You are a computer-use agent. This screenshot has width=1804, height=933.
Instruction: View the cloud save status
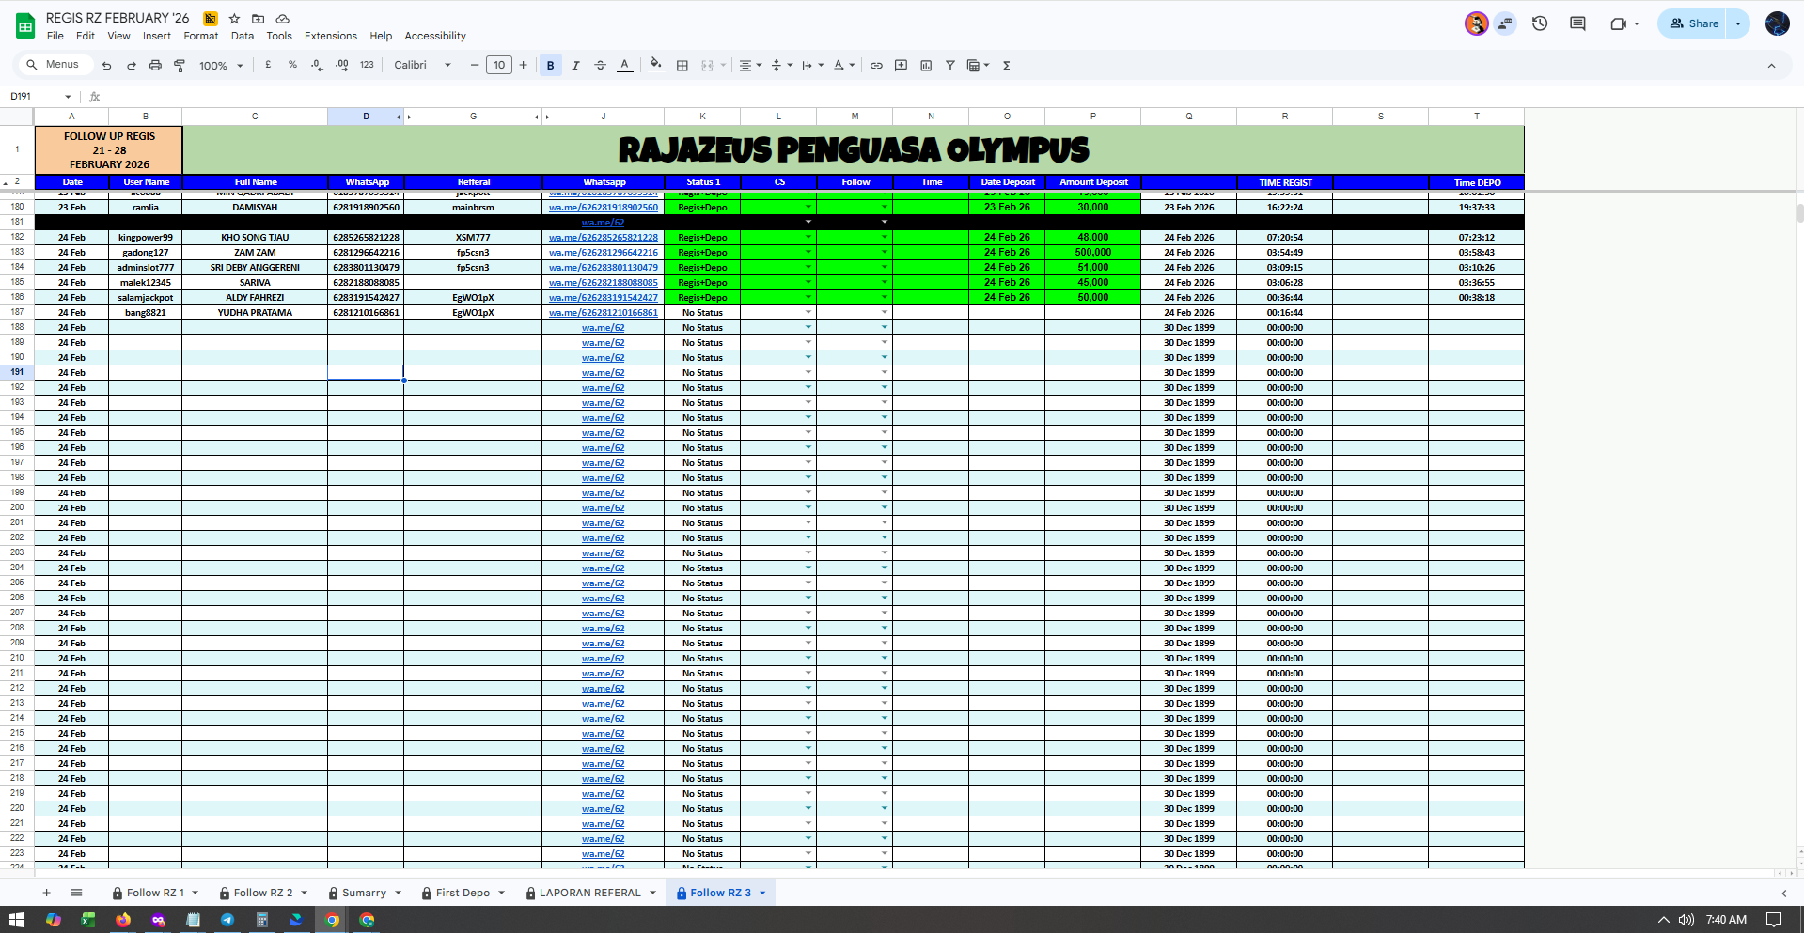click(x=282, y=19)
